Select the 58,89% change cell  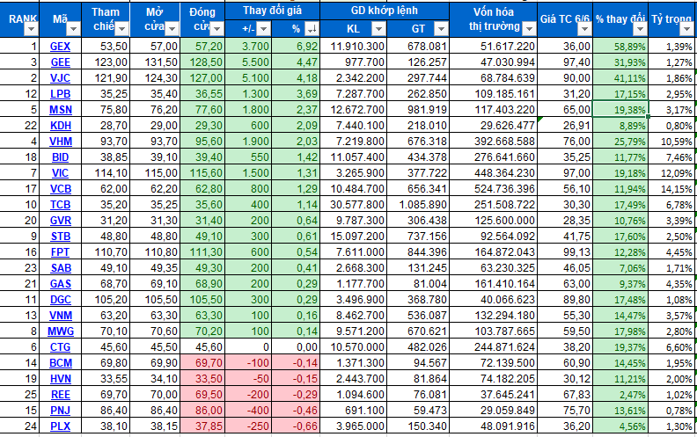pos(620,47)
